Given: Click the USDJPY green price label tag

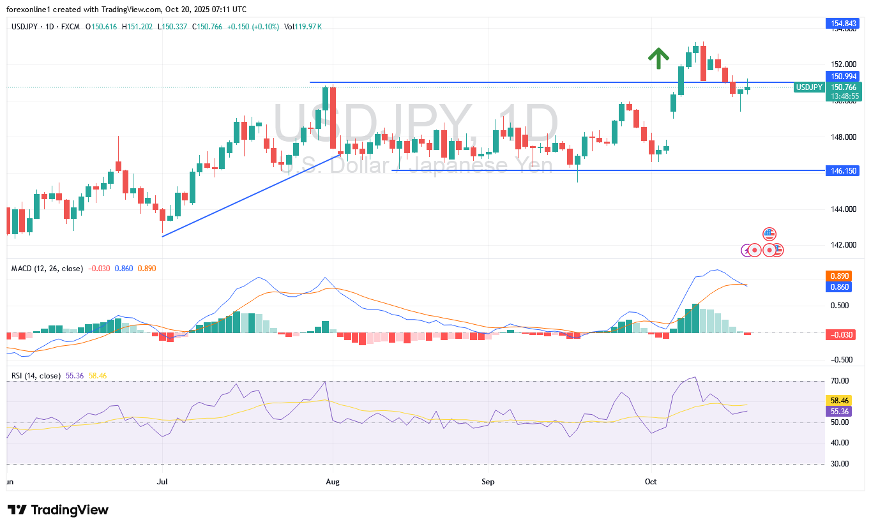Looking at the screenshot, I should coord(809,87).
